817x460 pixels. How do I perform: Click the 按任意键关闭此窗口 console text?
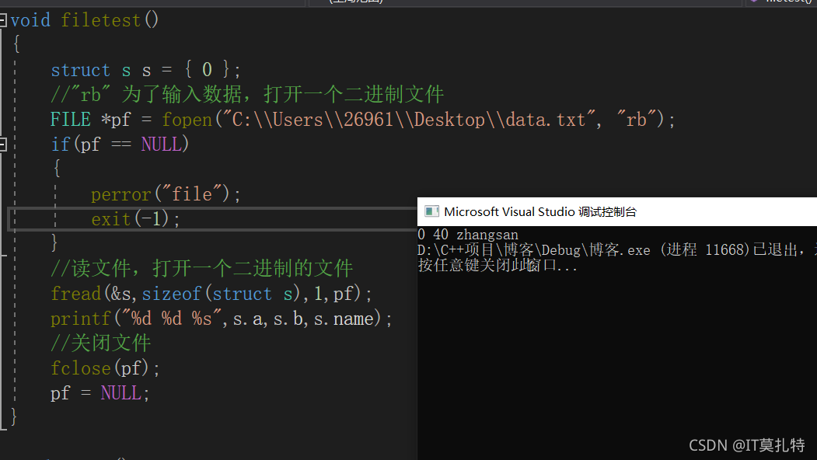point(498,266)
